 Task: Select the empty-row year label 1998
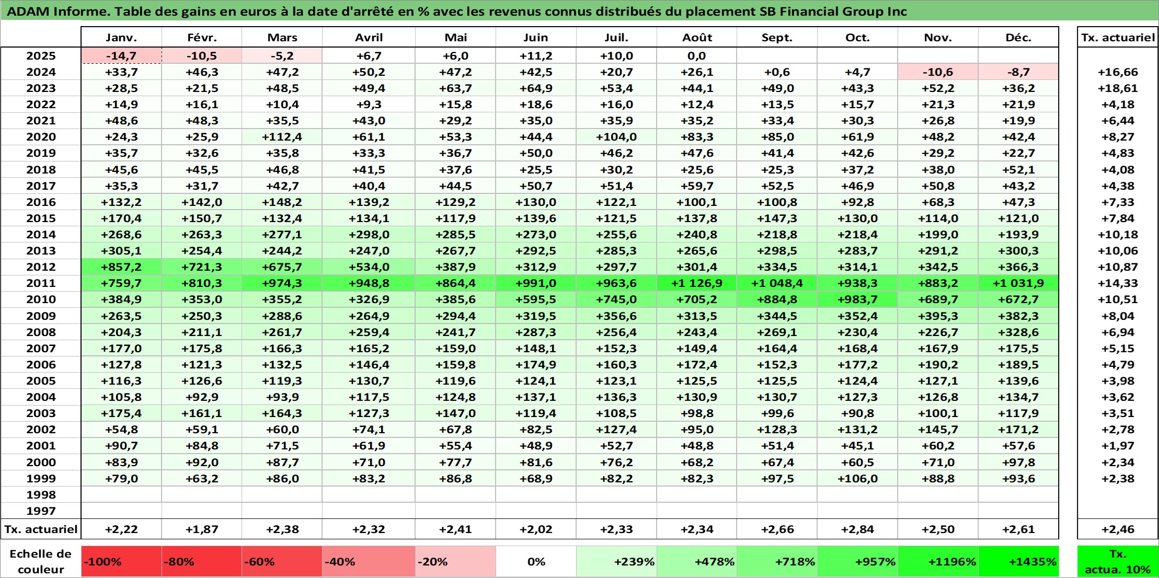pyautogui.click(x=41, y=495)
